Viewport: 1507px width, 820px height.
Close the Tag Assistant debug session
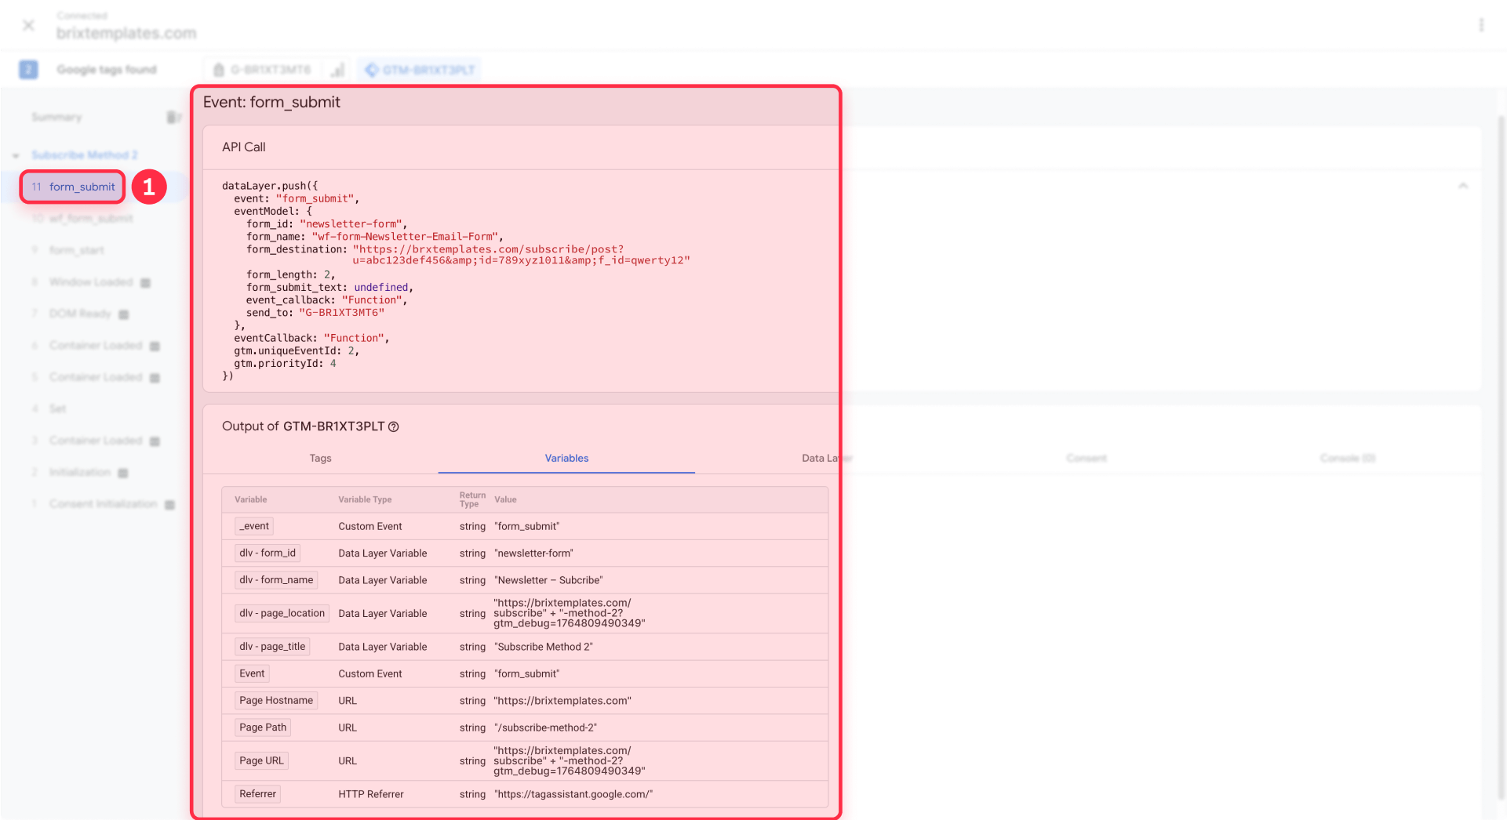click(x=28, y=25)
